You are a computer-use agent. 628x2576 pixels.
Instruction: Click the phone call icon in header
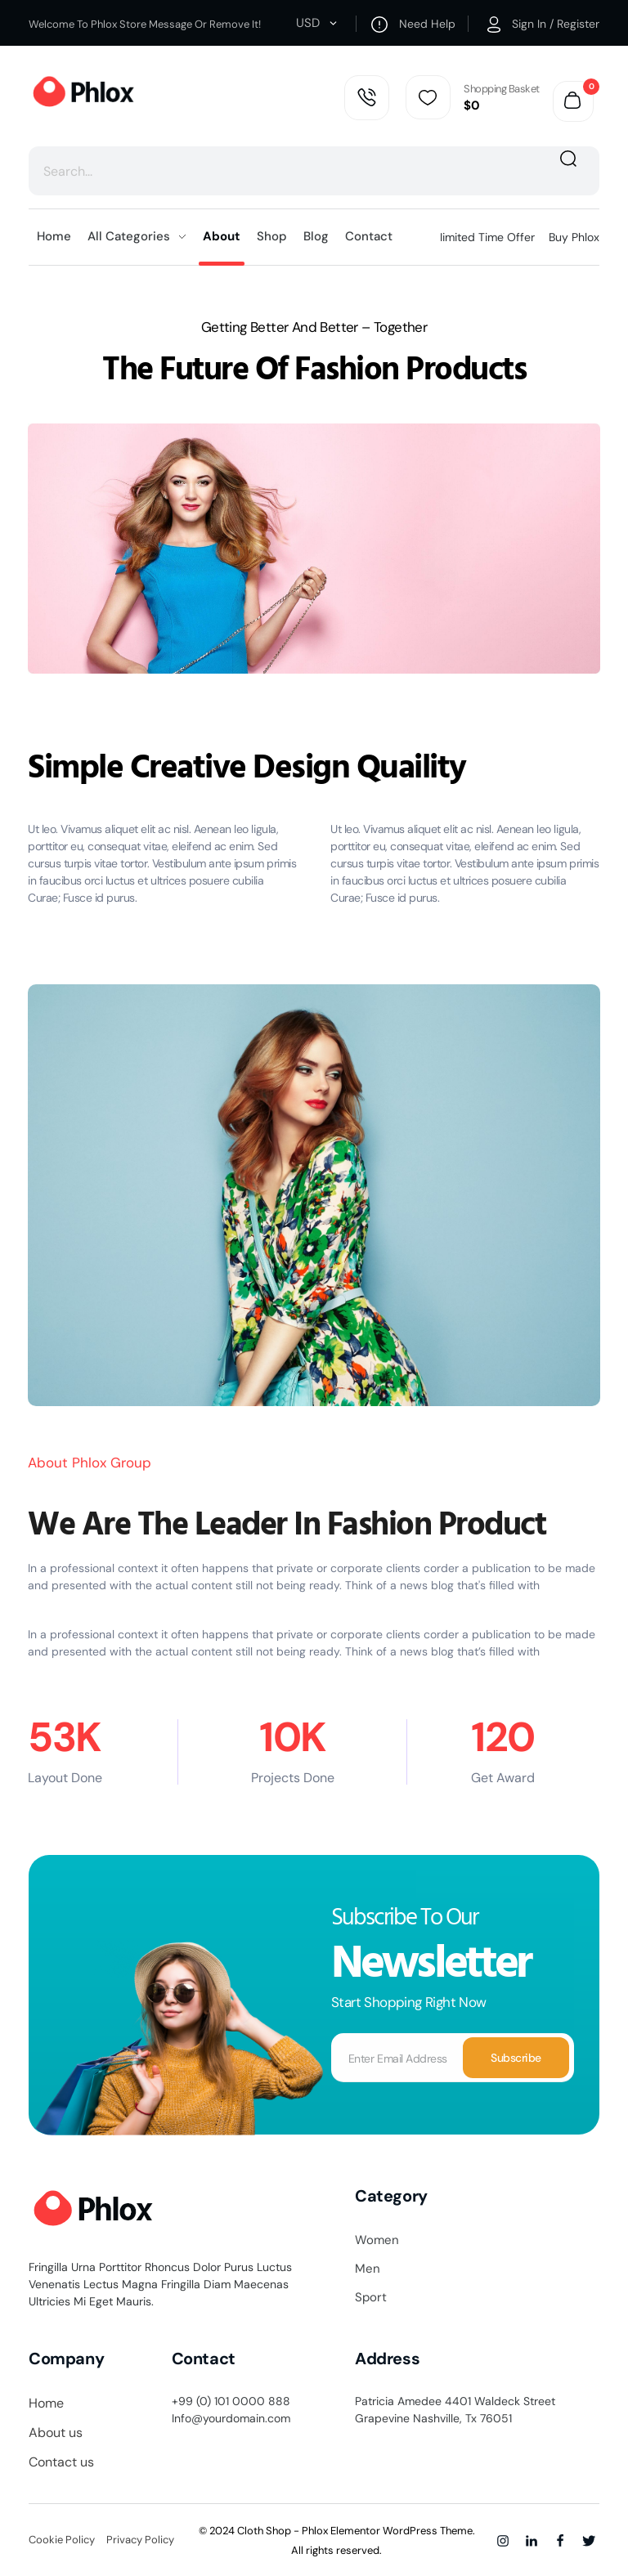[366, 97]
